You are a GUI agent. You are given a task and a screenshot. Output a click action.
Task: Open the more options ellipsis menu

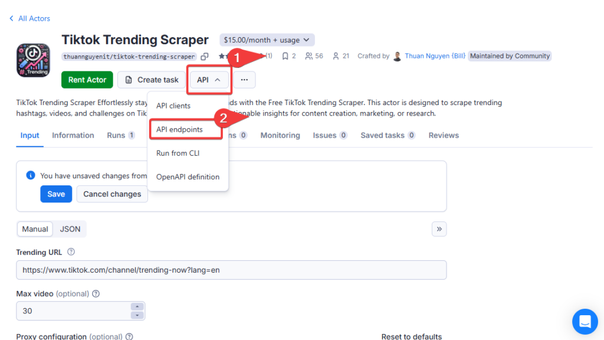[244, 80]
